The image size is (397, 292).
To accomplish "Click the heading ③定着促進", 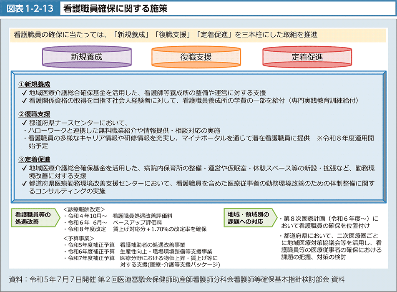I will pyautogui.click(x=35, y=159).
